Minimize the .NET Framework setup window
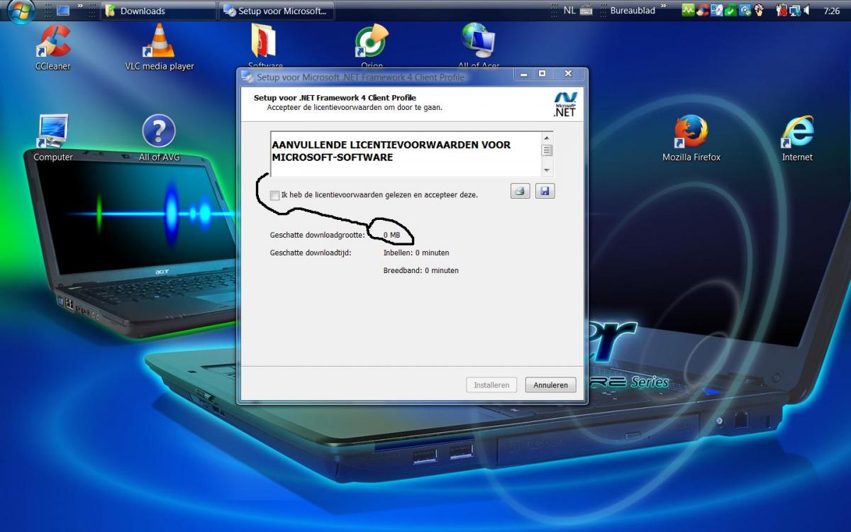 523,74
